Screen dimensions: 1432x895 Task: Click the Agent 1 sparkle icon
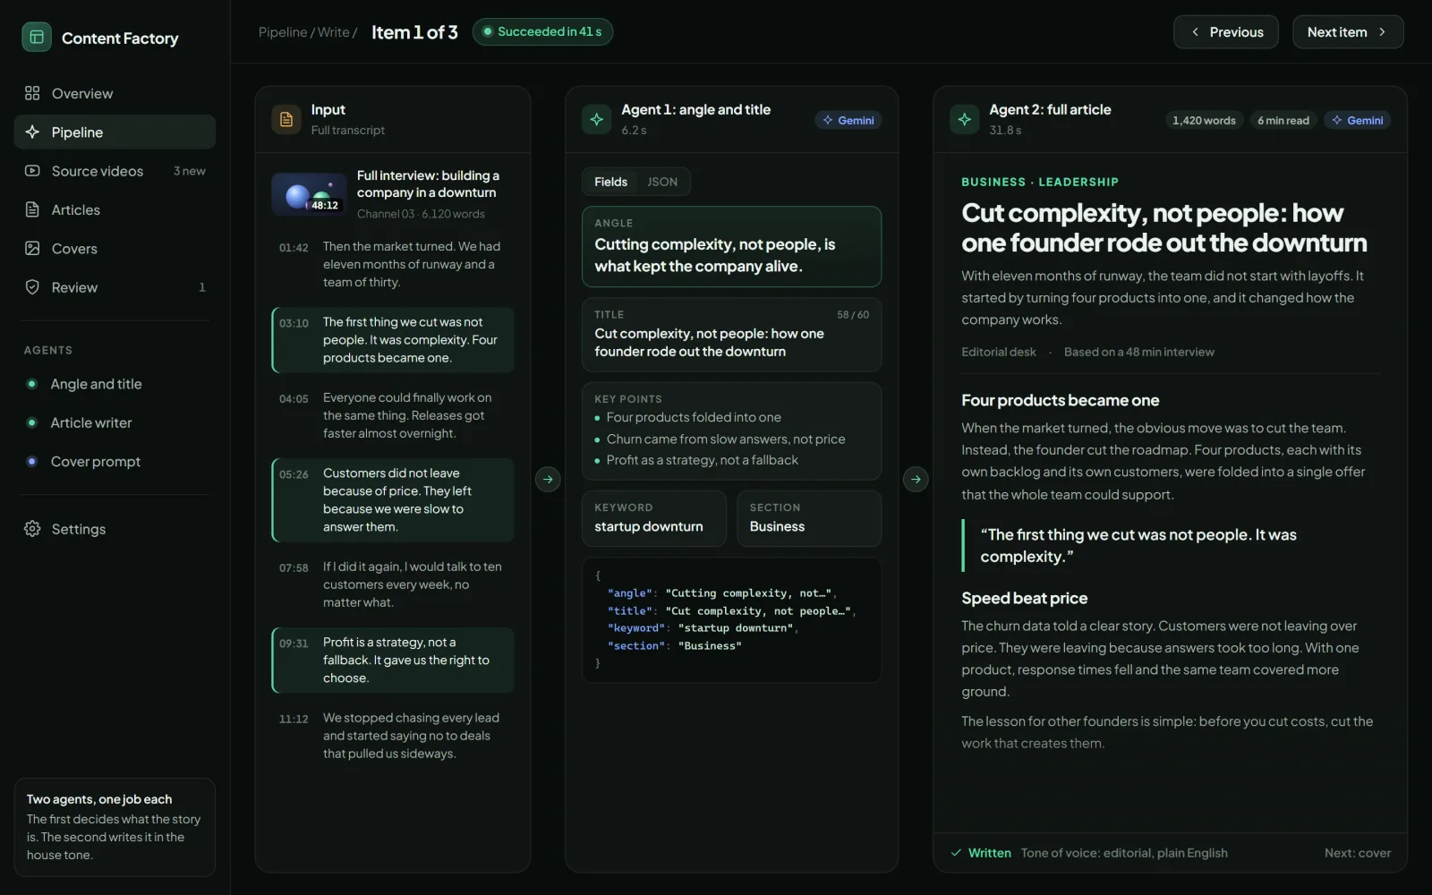coord(597,119)
